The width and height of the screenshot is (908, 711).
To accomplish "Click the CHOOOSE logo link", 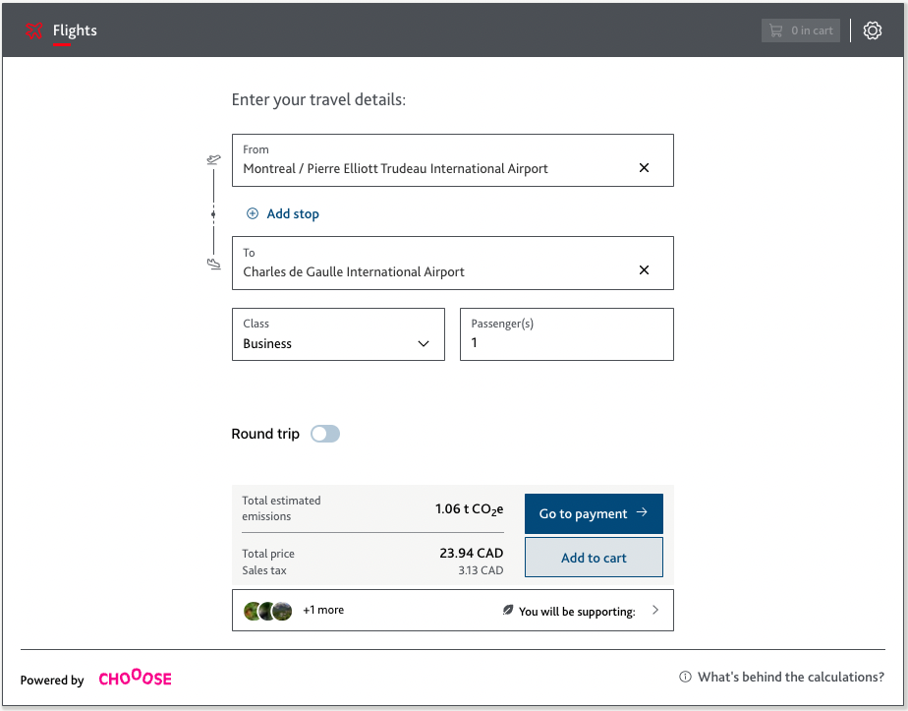I will point(135,679).
